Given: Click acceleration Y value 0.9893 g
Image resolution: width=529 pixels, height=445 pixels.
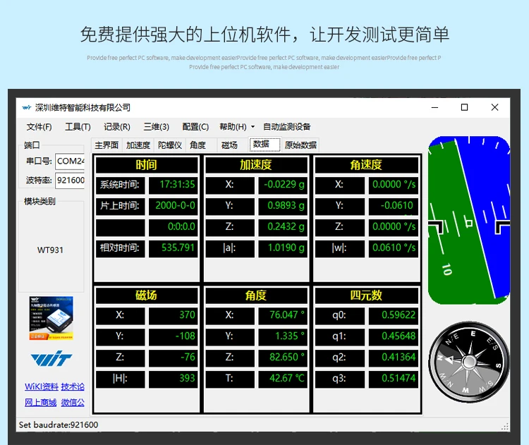Looking at the screenshot, I should tap(283, 205).
